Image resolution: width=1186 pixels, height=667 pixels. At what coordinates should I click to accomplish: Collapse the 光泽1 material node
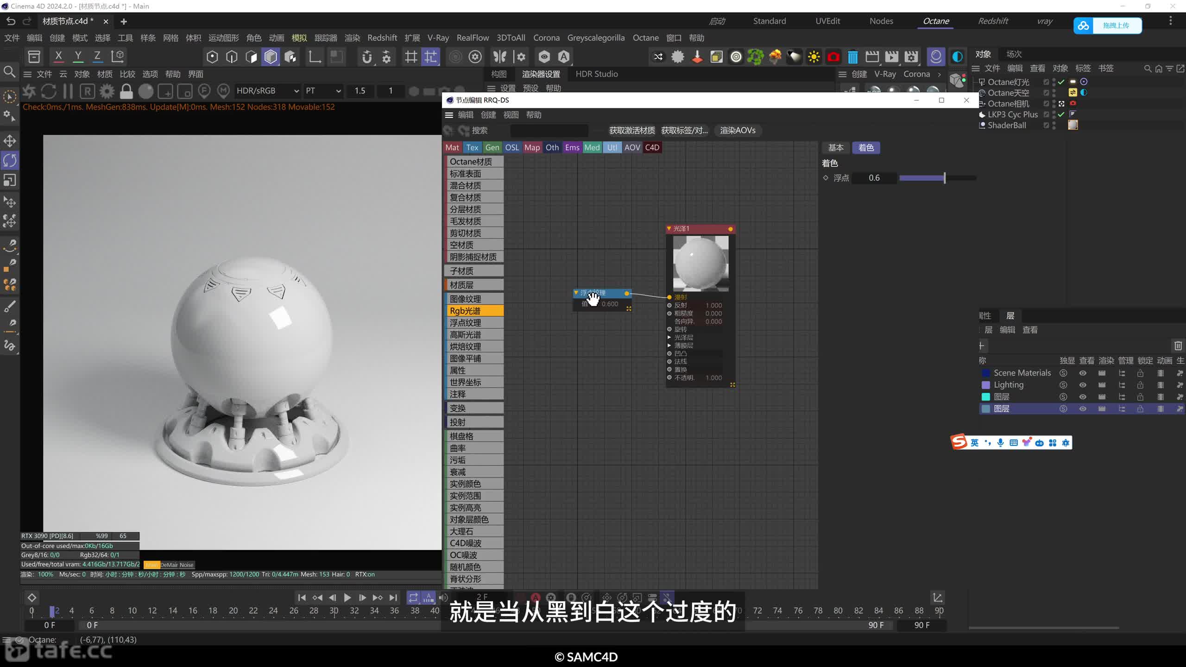click(669, 228)
